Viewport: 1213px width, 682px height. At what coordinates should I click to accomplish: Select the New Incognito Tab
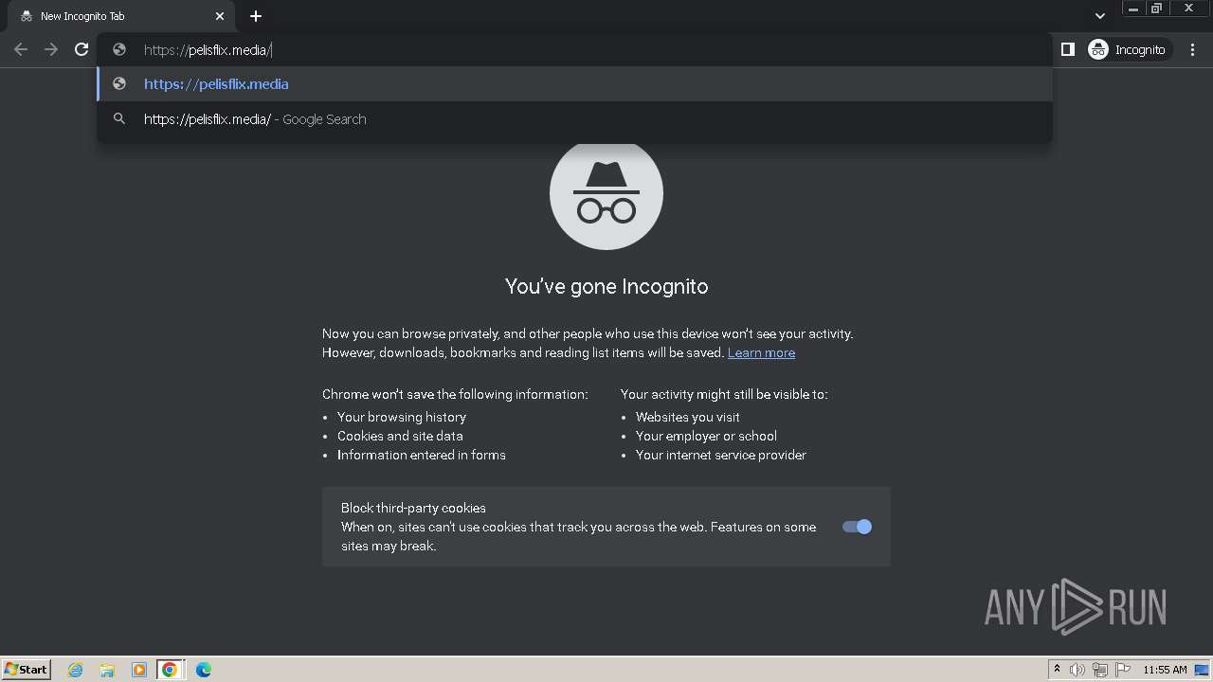point(121,16)
